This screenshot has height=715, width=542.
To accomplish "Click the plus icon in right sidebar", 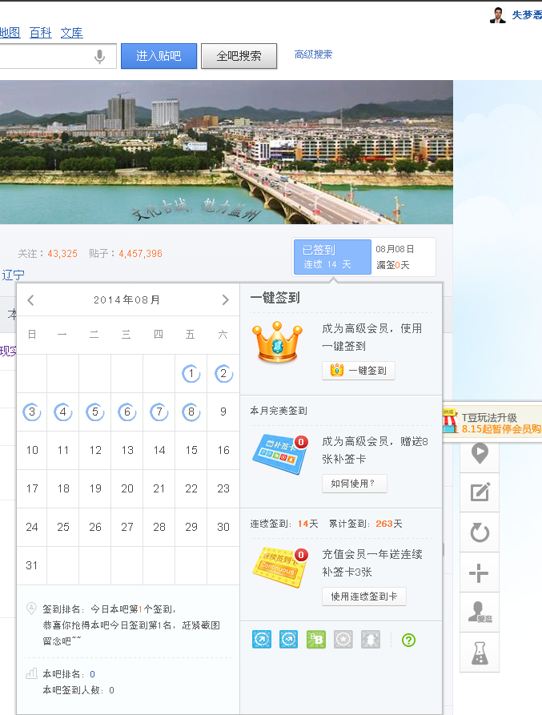I will 480,572.
